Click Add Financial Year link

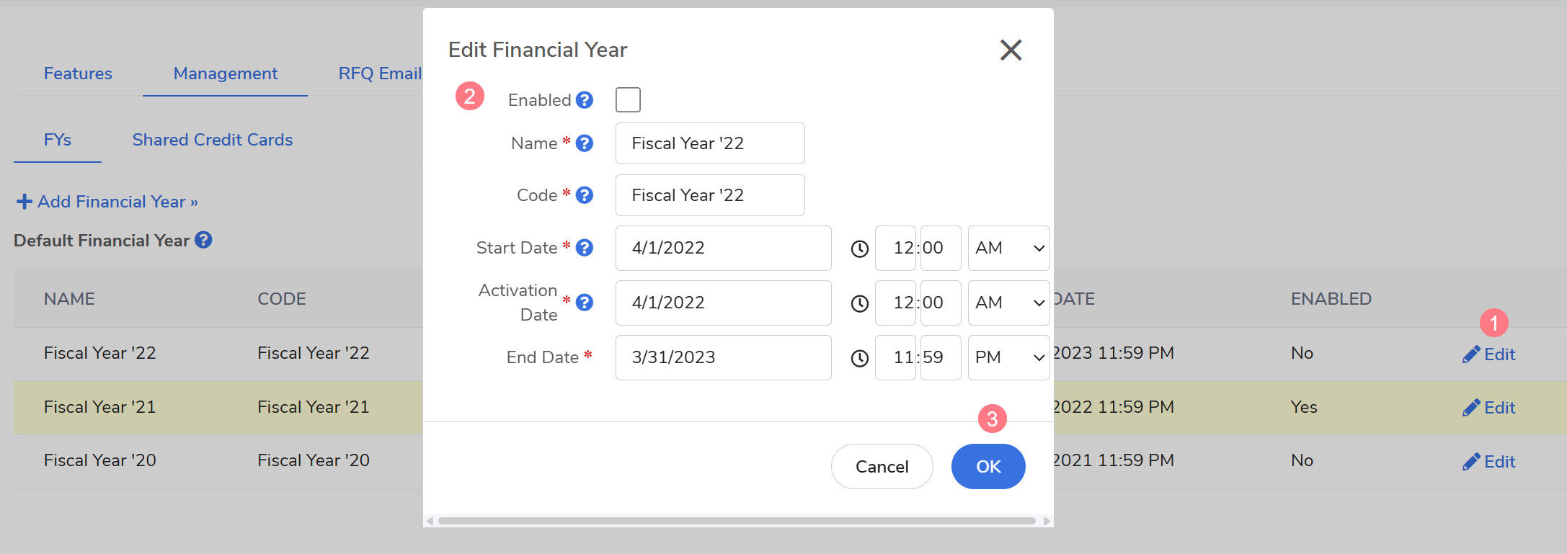coord(107,202)
